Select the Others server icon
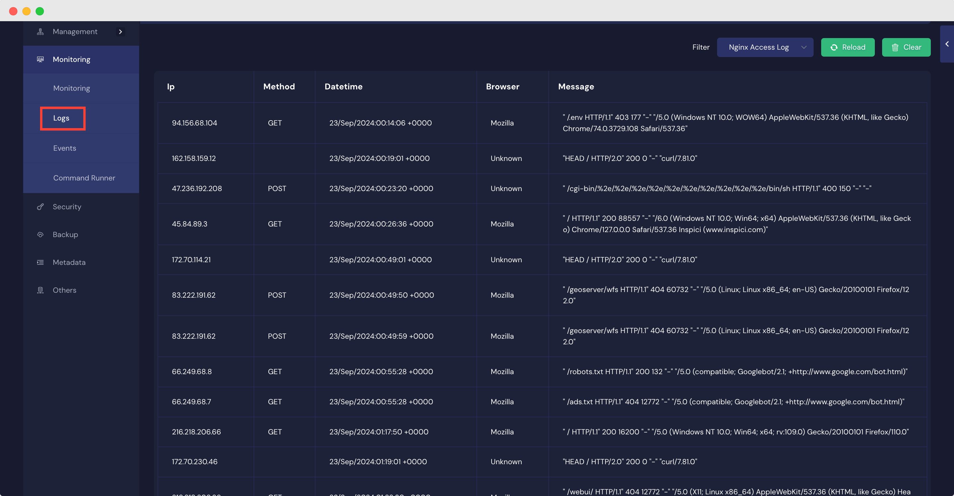Screen dimensions: 954x496 coord(40,290)
